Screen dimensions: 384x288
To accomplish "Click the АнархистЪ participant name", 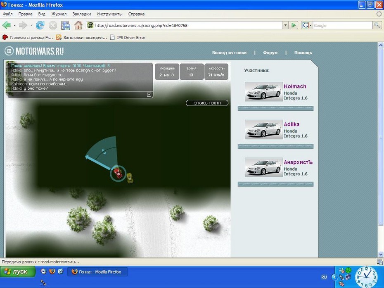I will 298,162.
